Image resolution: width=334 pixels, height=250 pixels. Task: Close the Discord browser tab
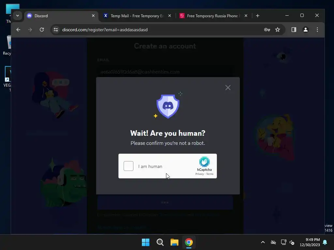(x=93, y=16)
